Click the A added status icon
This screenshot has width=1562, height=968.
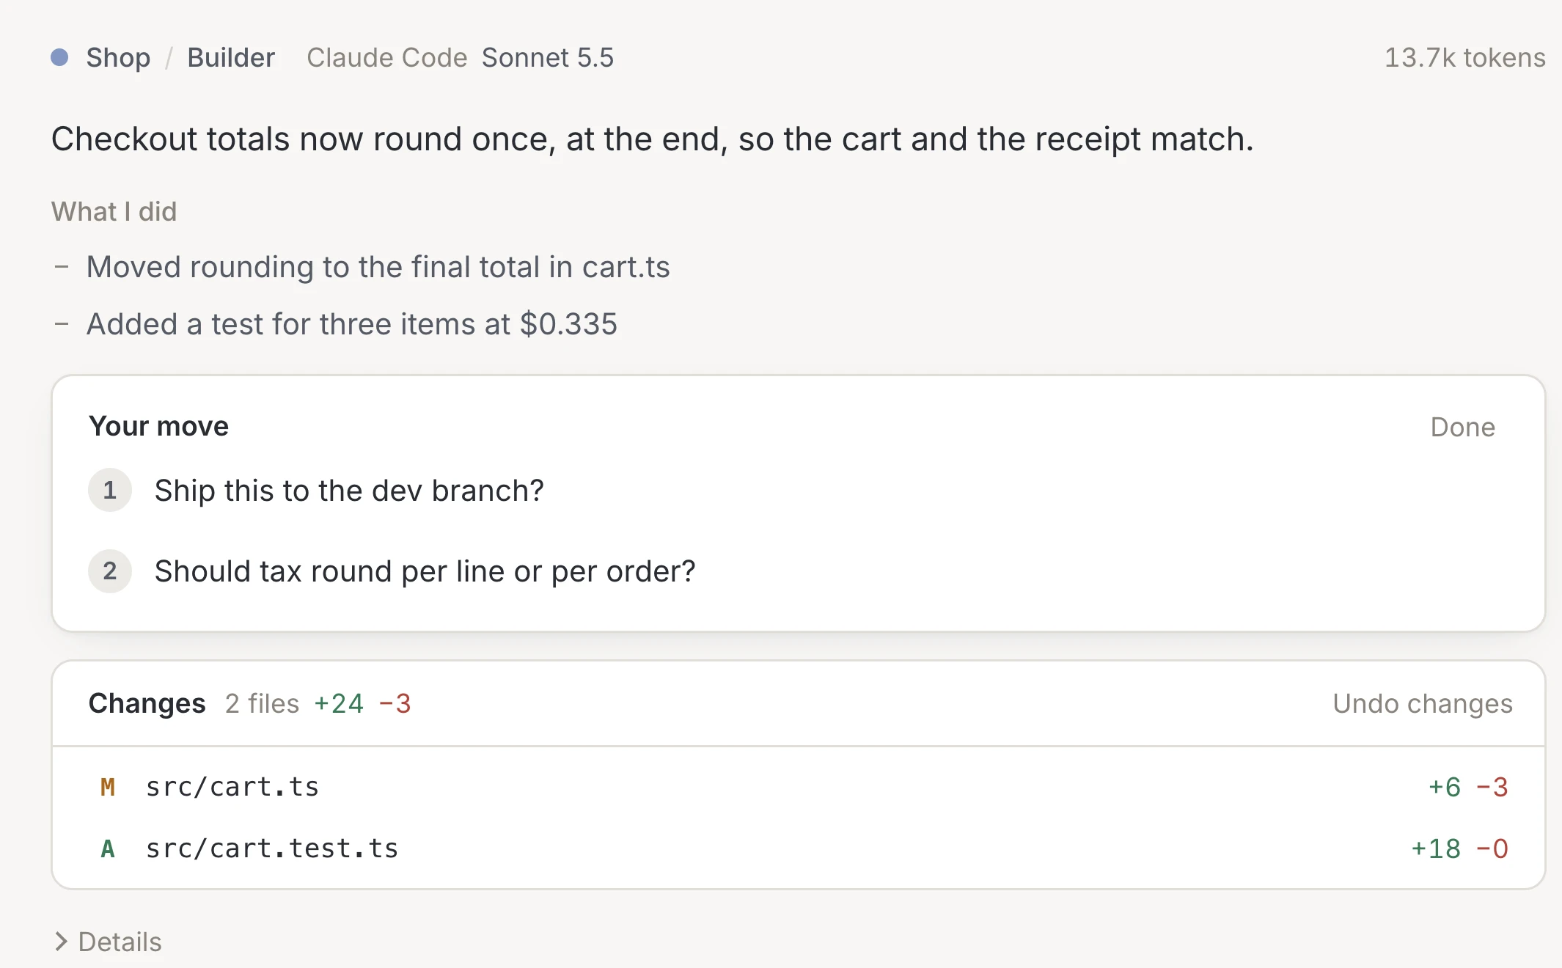(x=108, y=848)
